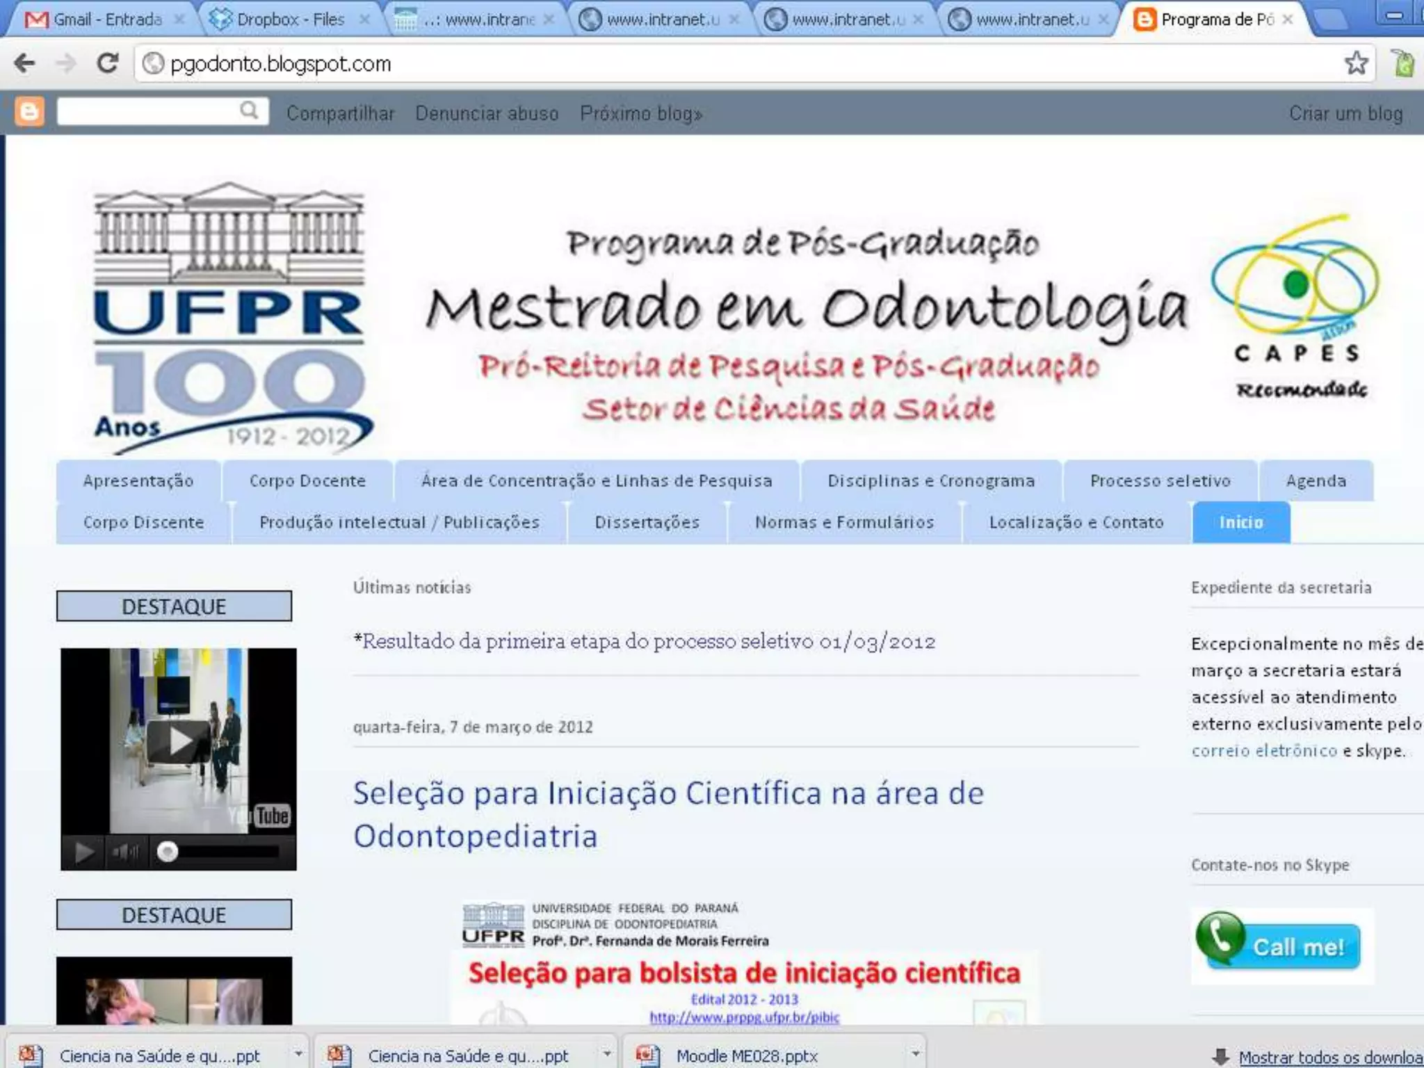Image resolution: width=1424 pixels, height=1068 pixels.
Task: Click the browser back arrow
Action: pos(24,63)
